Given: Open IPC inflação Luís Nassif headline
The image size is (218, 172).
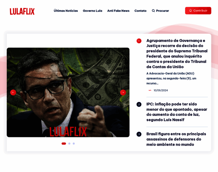Looking at the screenshot, I should click(177, 112).
